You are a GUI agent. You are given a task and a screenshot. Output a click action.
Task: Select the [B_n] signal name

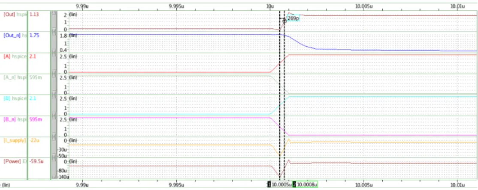[10, 119]
